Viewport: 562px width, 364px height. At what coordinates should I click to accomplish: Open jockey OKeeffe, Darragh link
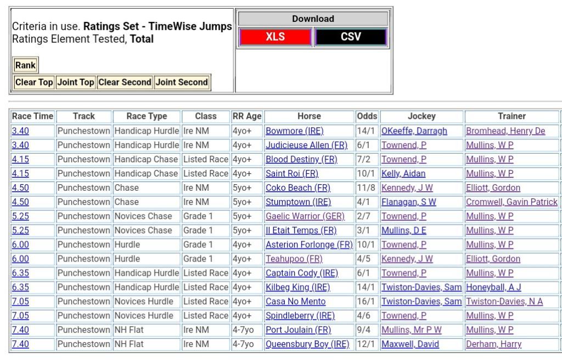(x=414, y=131)
